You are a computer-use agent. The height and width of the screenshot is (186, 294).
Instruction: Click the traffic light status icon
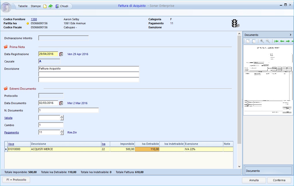pyautogui.click(x=235, y=23)
